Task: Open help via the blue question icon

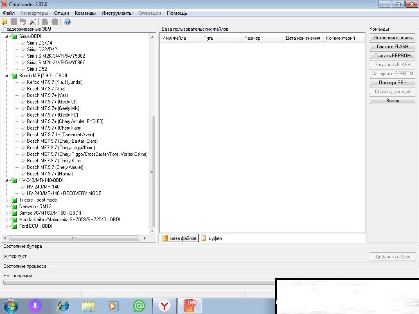Action: 68,22
